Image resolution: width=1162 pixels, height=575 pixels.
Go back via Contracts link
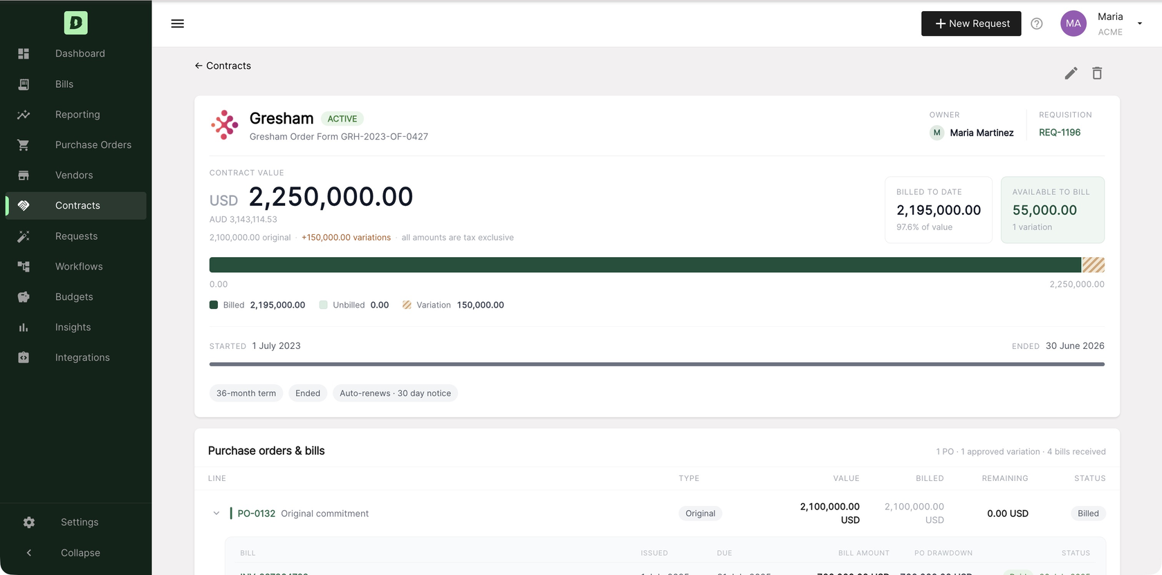pyautogui.click(x=223, y=66)
